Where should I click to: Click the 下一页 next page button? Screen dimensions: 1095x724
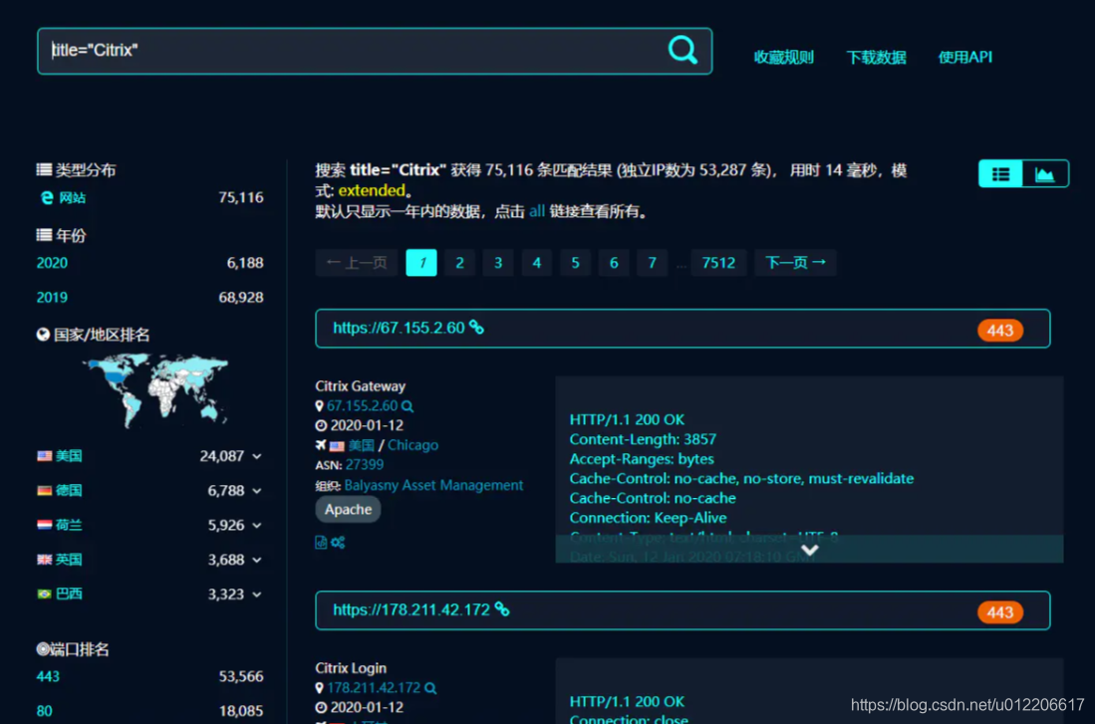click(795, 263)
